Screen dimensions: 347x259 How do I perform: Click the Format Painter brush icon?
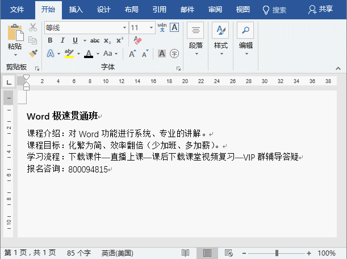(32, 53)
